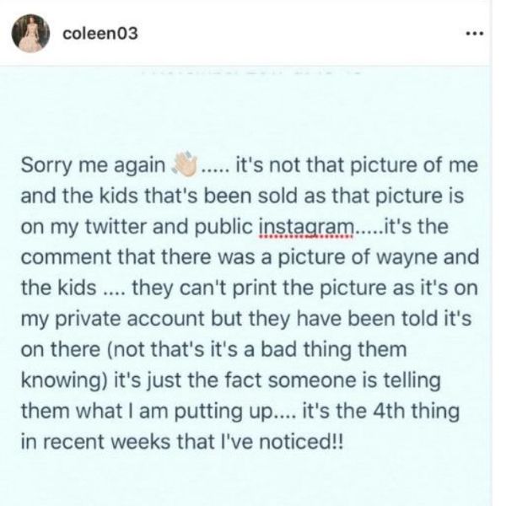
Task: Click the words "putting up"
Action: (x=275, y=411)
